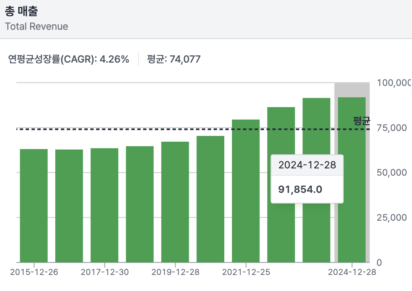Viewport: 412px width, 291px height.
Task: Click the 2024-12-28 date in the tooltip
Action: tap(307, 165)
